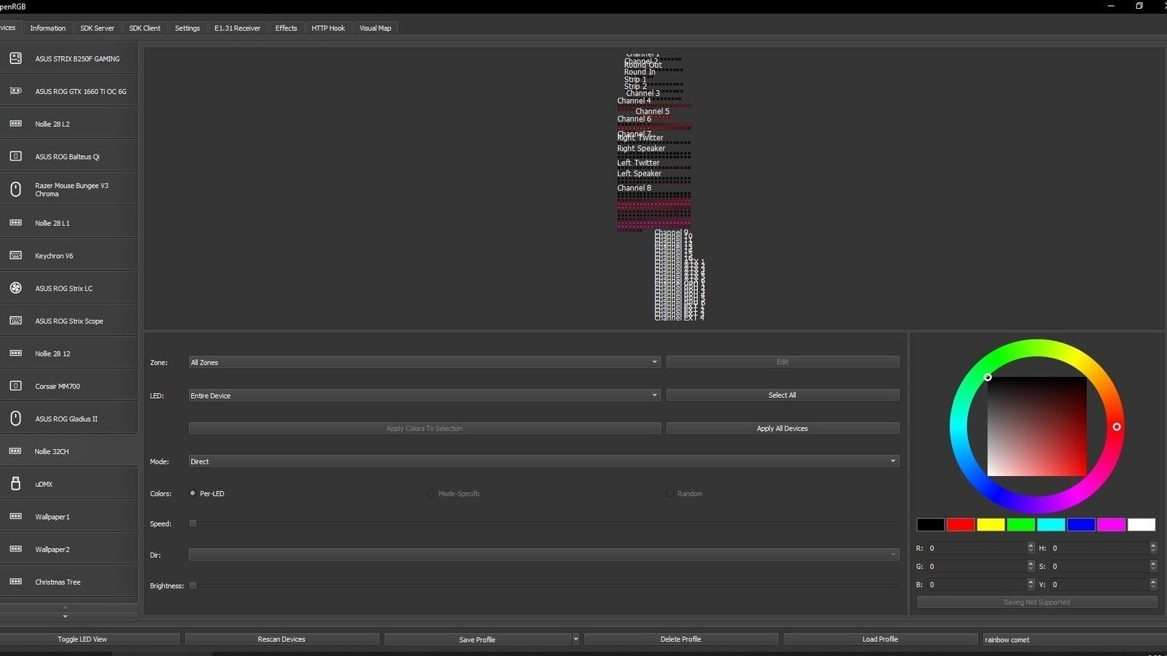Image resolution: width=1167 pixels, height=656 pixels.
Task: Pick the Christmas Tree LED strip icon
Action: tap(15, 582)
